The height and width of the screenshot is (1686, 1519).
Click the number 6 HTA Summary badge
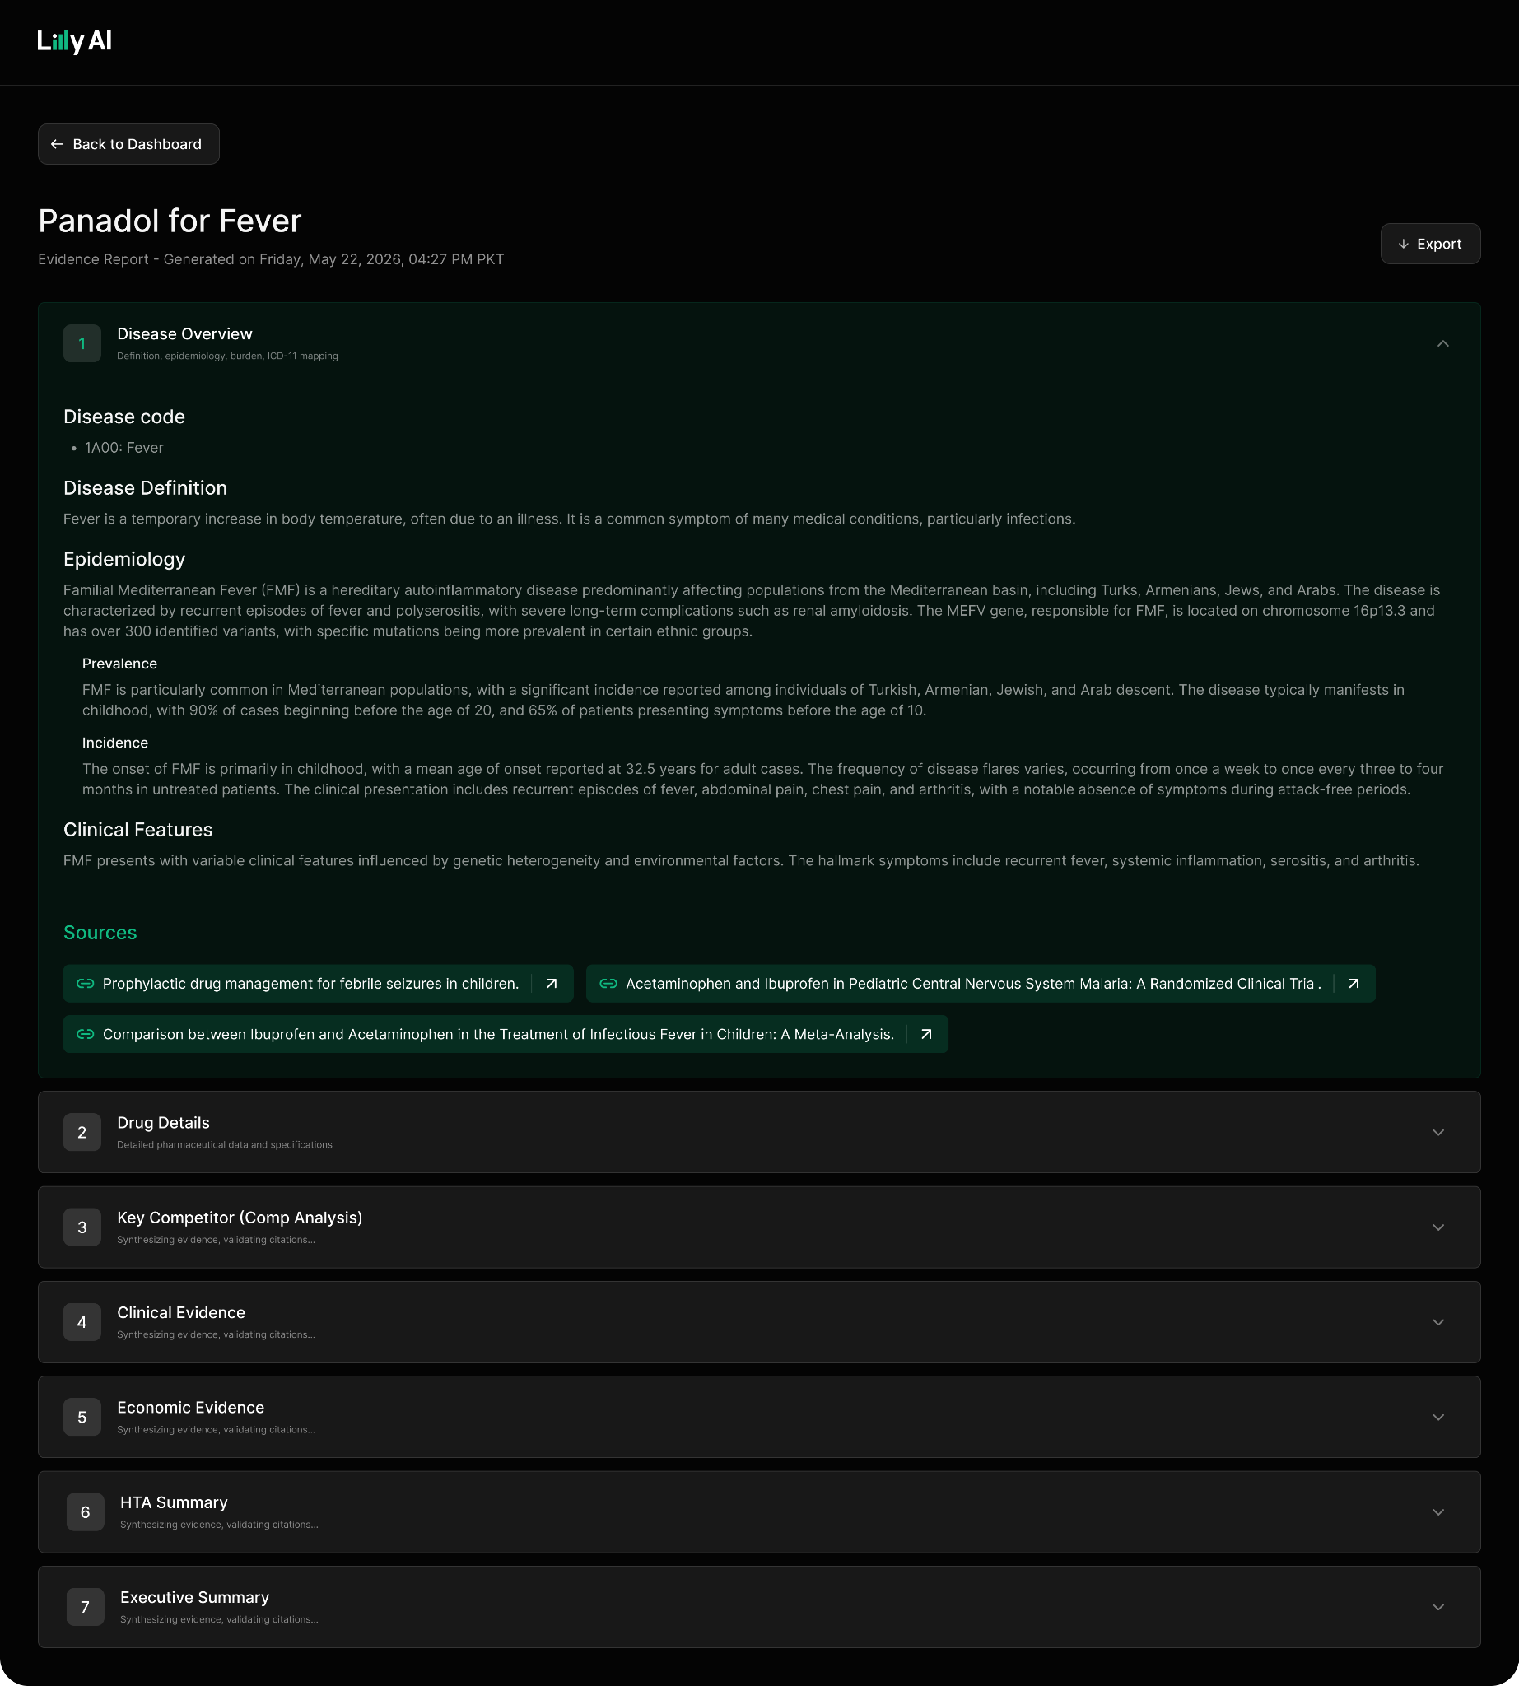coord(85,1512)
